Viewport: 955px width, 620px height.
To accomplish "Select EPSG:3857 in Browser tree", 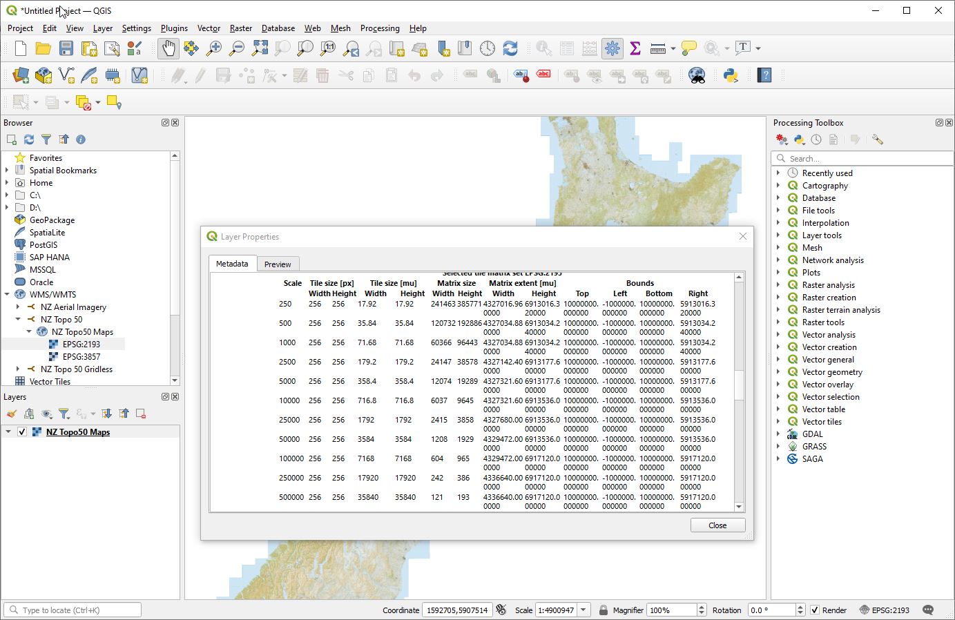I will point(81,357).
